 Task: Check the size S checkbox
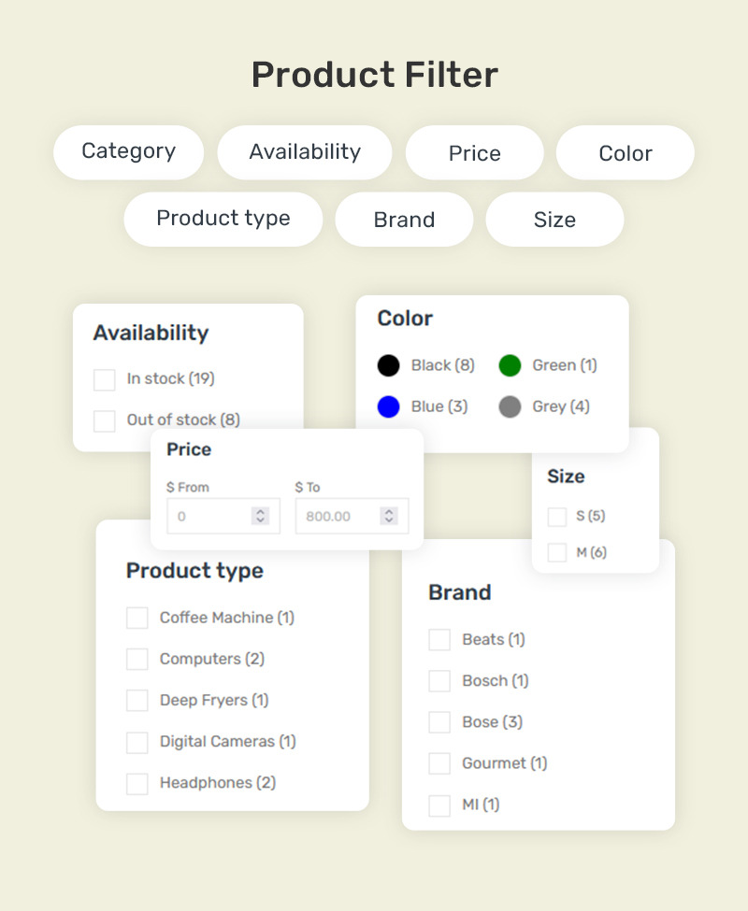coord(556,517)
